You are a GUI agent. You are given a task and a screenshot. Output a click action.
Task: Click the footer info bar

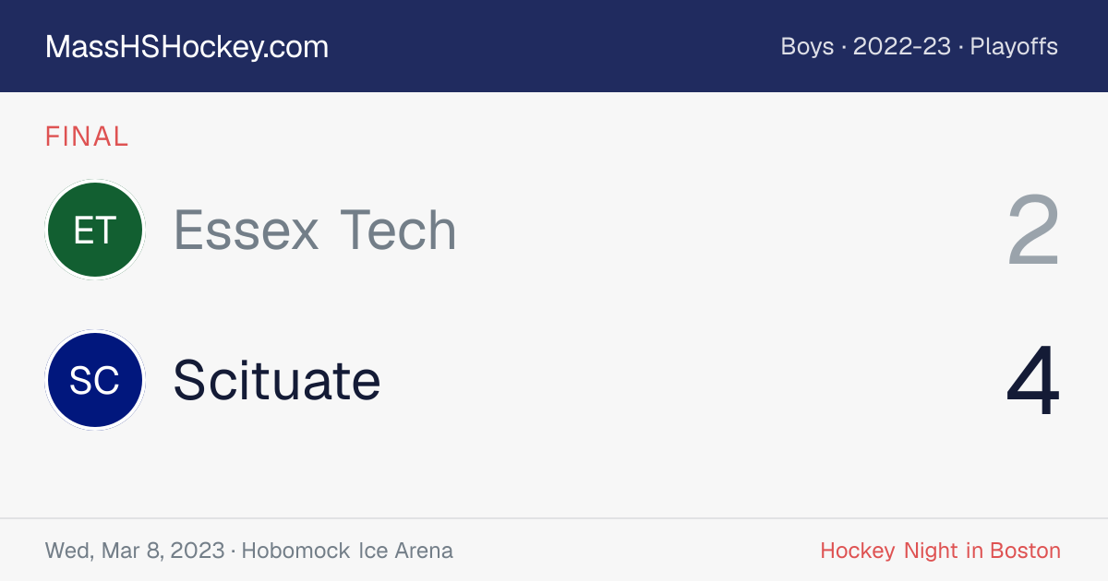[554, 551]
